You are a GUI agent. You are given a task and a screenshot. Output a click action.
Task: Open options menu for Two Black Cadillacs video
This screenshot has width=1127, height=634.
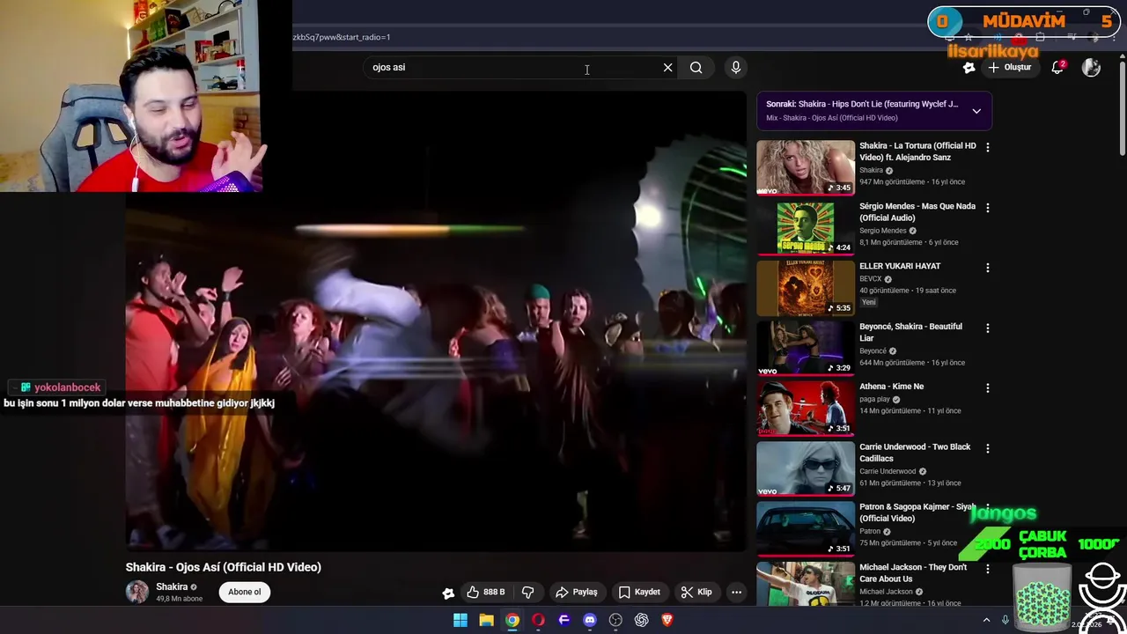tap(987, 448)
